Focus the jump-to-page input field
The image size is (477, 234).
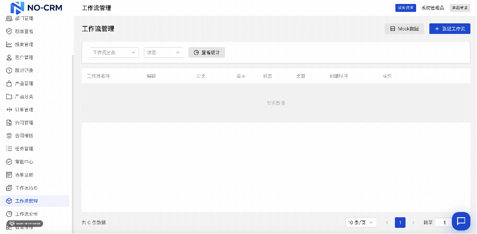click(x=443, y=223)
